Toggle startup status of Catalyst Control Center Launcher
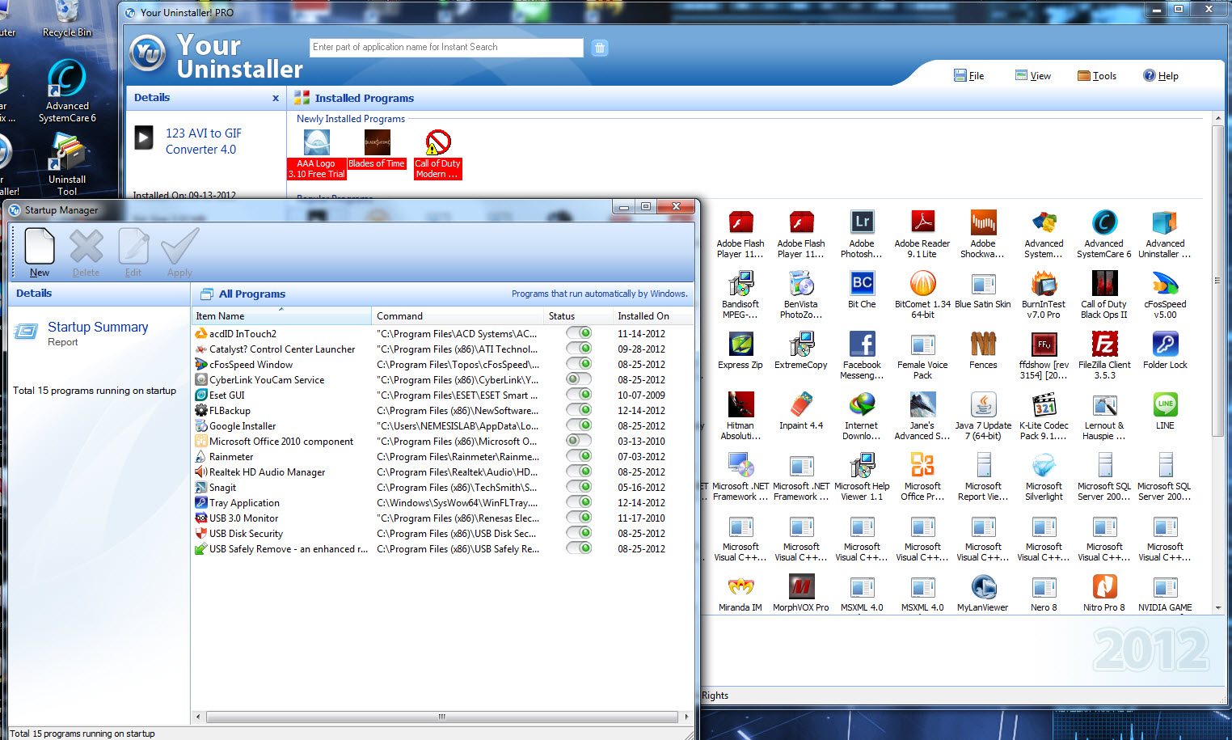This screenshot has height=740, width=1232. [x=579, y=349]
